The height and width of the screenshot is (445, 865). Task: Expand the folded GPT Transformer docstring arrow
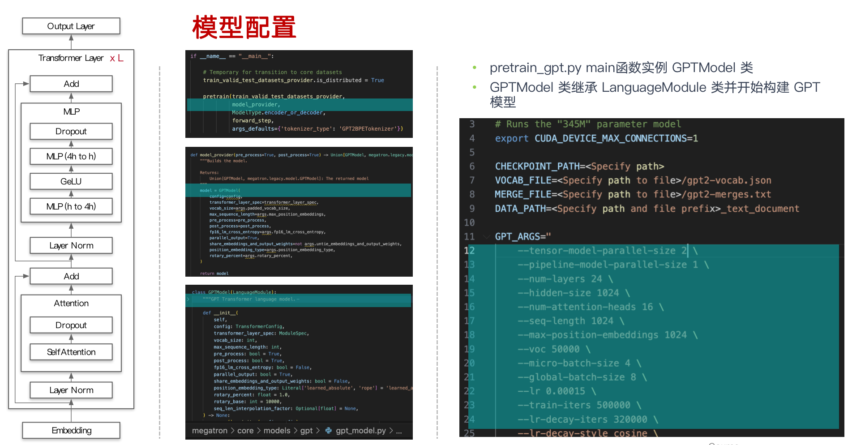pos(188,299)
